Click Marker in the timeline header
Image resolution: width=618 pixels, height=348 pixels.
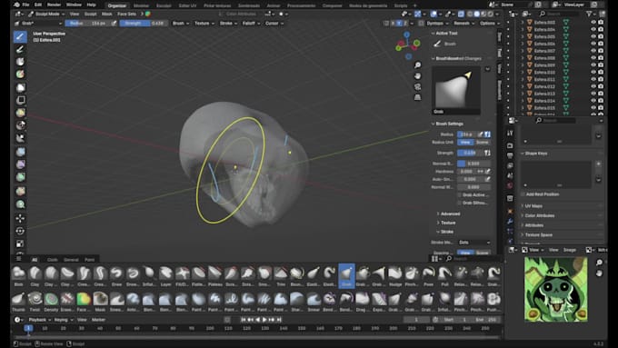[x=98, y=320]
